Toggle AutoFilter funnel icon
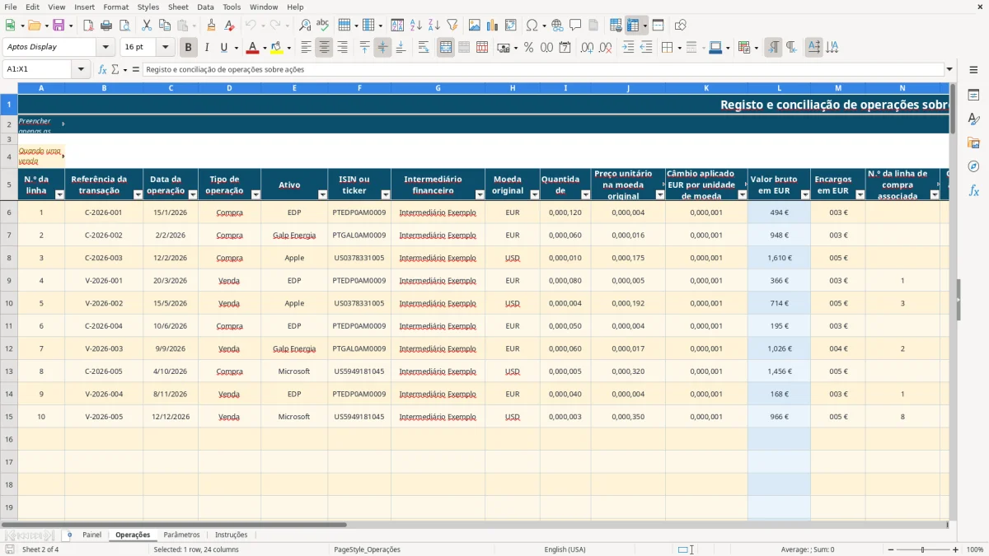Image resolution: width=989 pixels, height=556 pixels. (x=452, y=26)
